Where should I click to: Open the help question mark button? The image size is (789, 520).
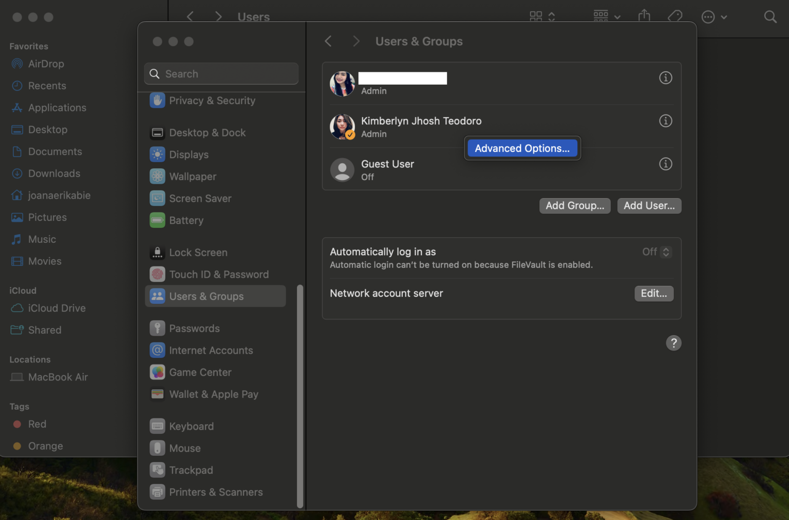(x=673, y=343)
